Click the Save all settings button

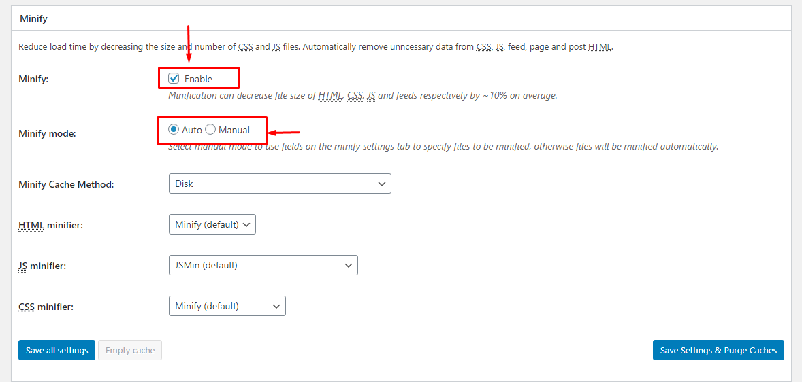tap(57, 350)
